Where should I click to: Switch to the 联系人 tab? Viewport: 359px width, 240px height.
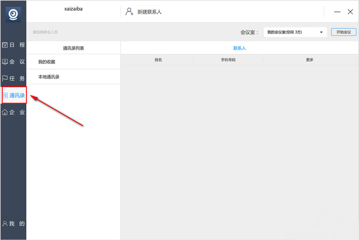tap(239, 48)
